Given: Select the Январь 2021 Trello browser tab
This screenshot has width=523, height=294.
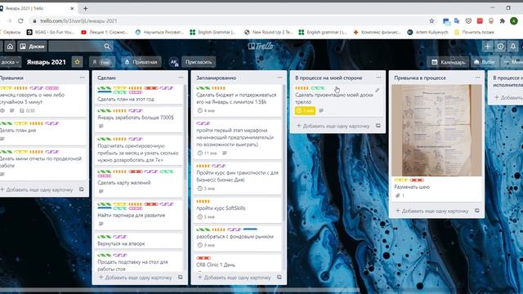Looking at the screenshot, I should (38, 8).
